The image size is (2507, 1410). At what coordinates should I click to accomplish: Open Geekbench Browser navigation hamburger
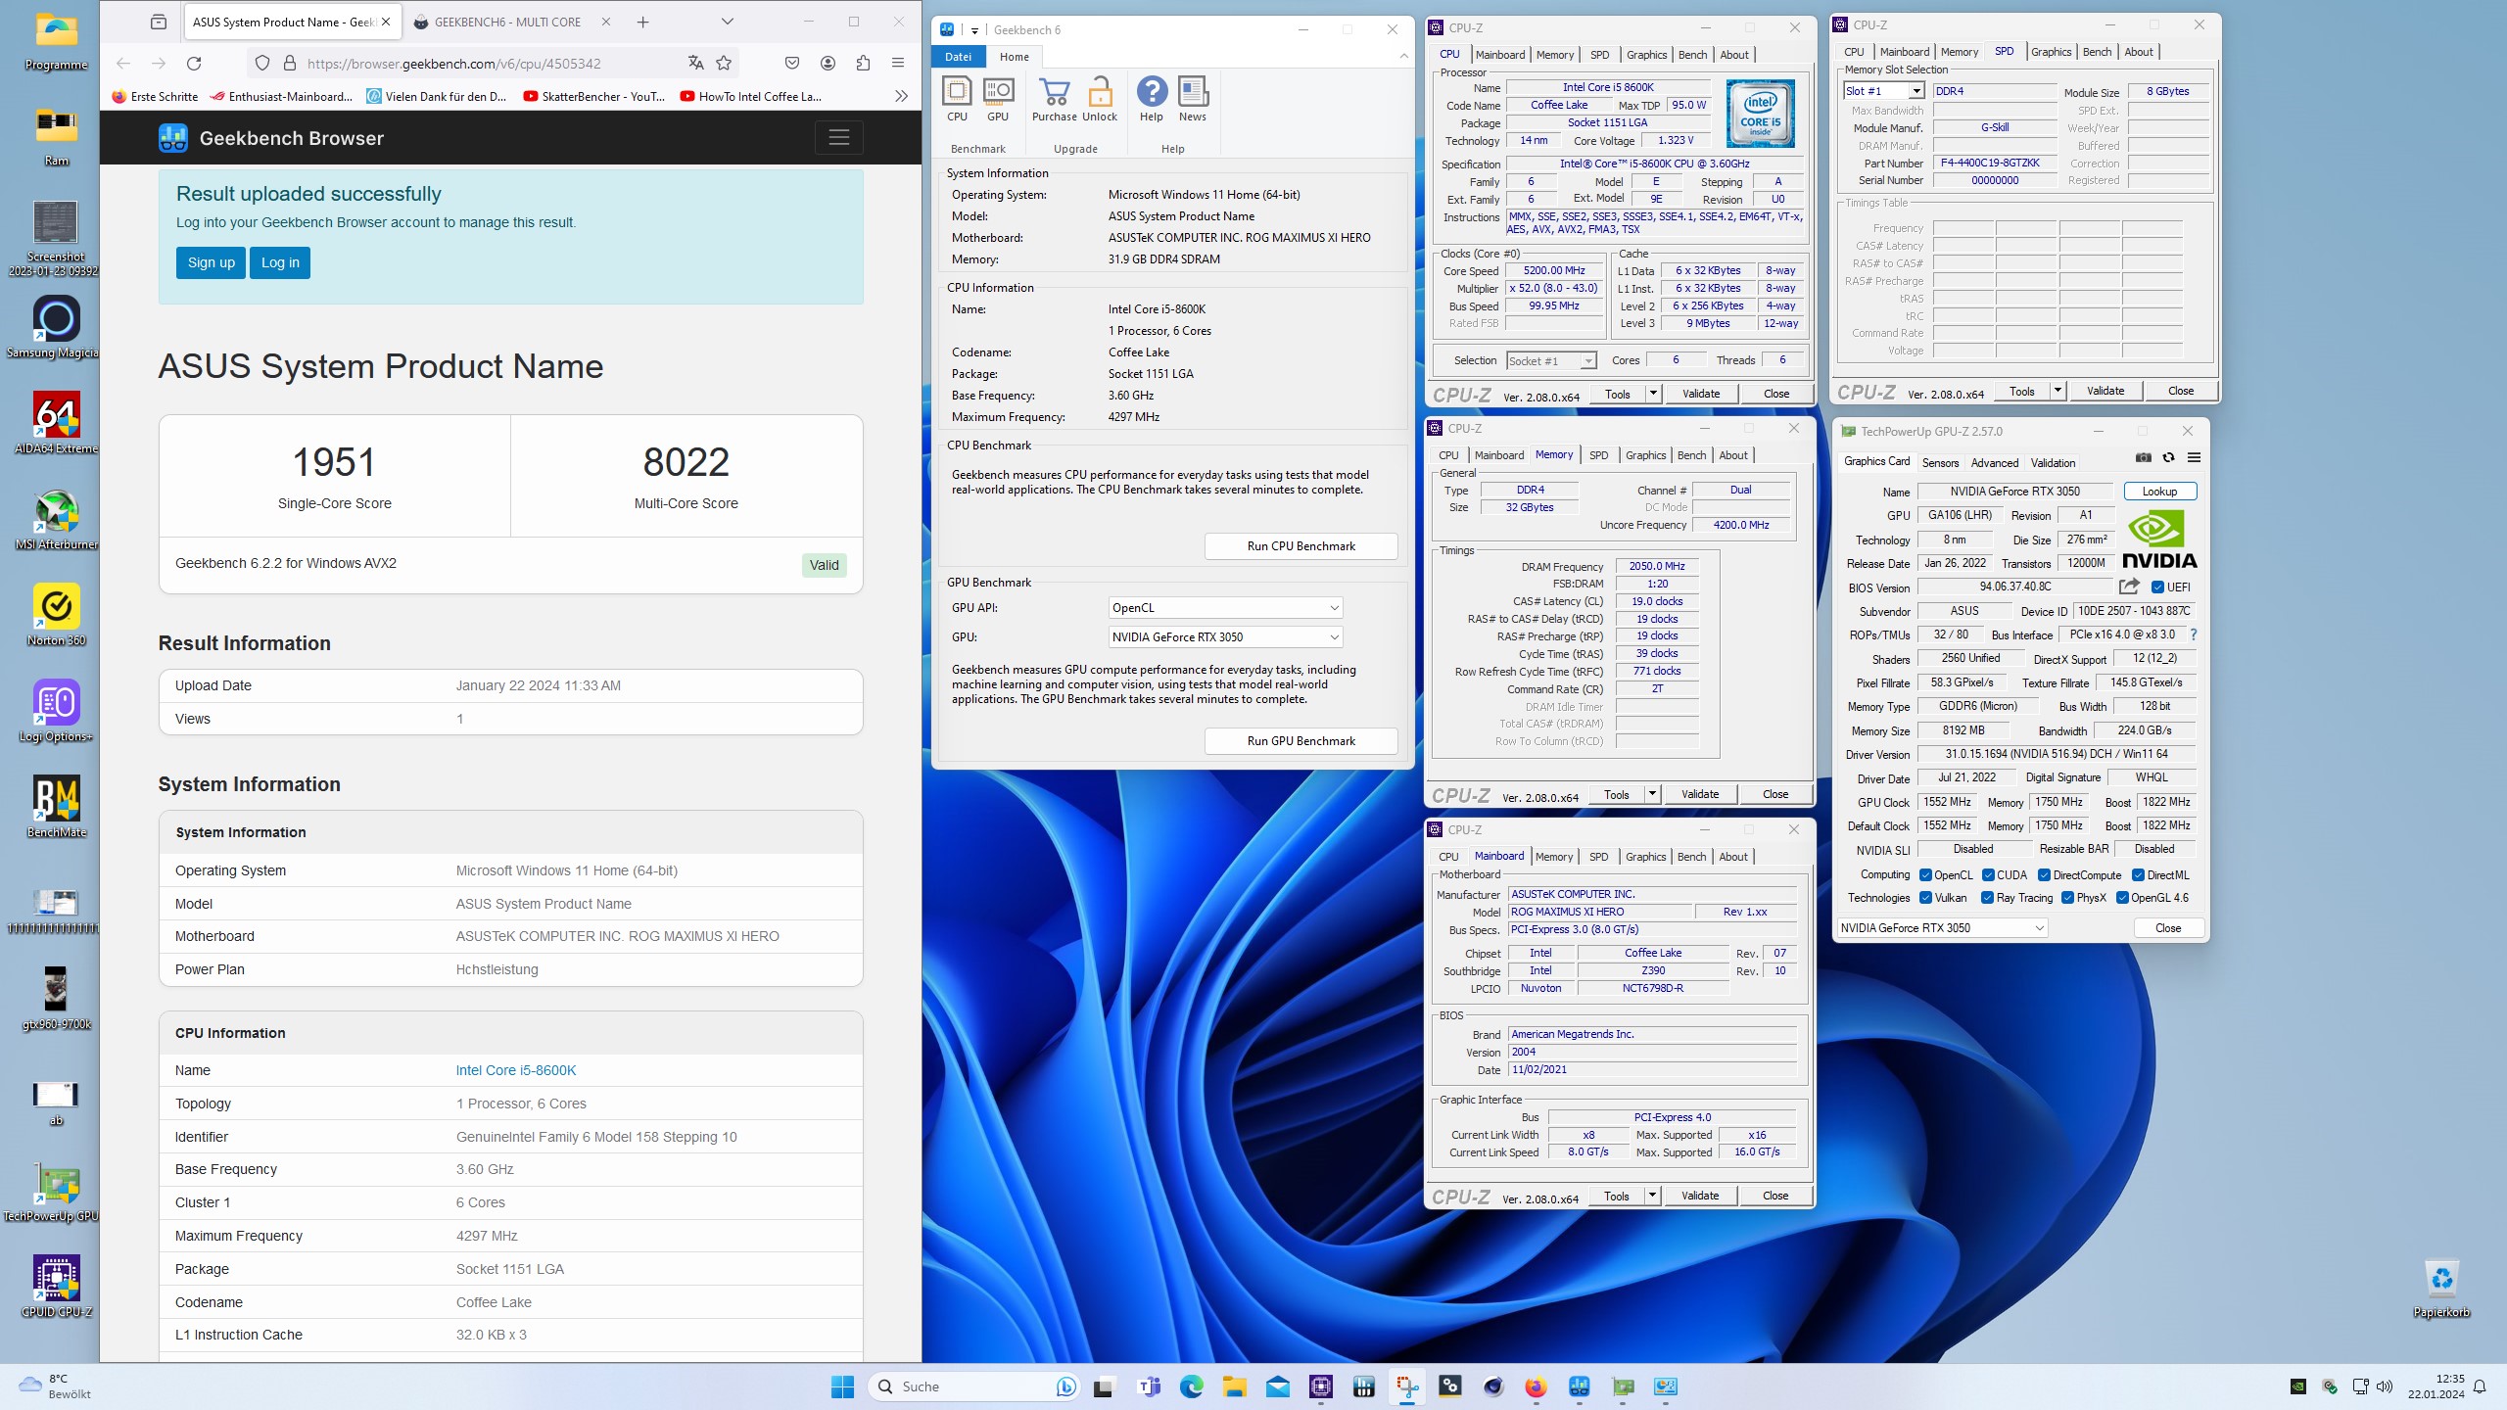point(839,138)
